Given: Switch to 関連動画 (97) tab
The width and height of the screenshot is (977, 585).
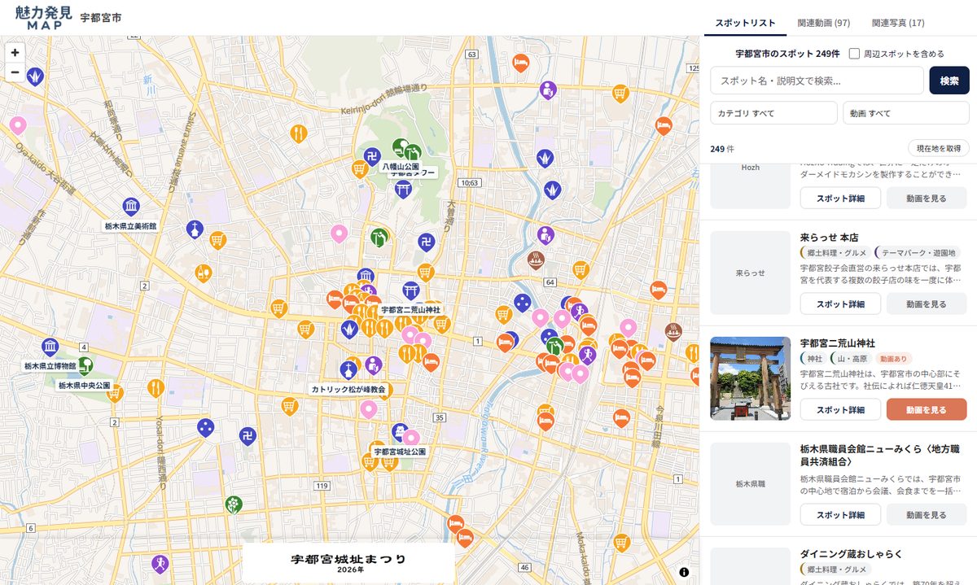Looking at the screenshot, I should [x=824, y=23].
